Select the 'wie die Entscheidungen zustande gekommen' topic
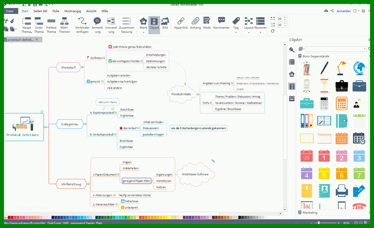374x228 pixels. 198,128
